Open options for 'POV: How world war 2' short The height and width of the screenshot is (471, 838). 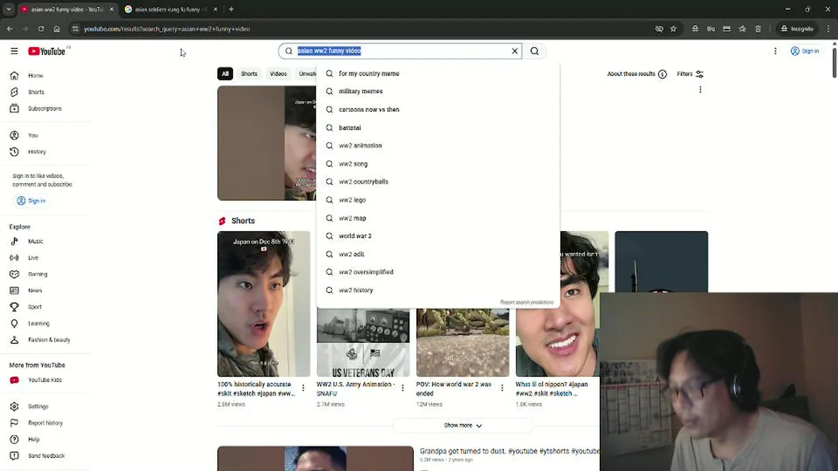pos(502,388)
